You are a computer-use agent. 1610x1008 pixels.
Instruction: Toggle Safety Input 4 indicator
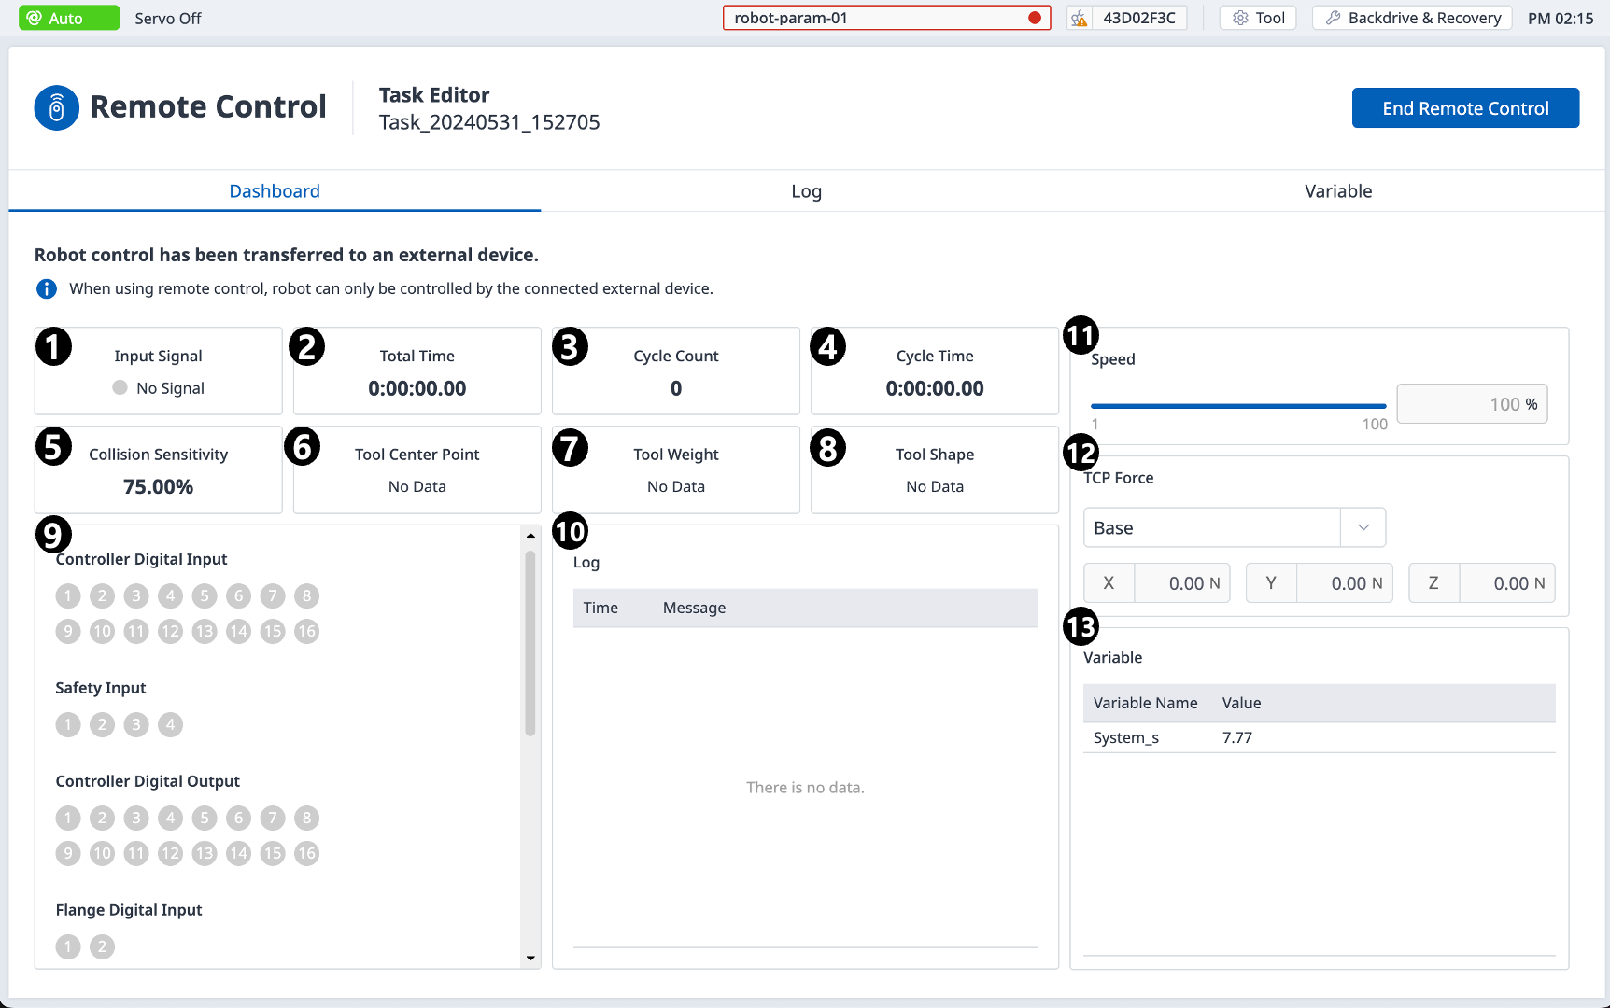[x=170, y=724]
